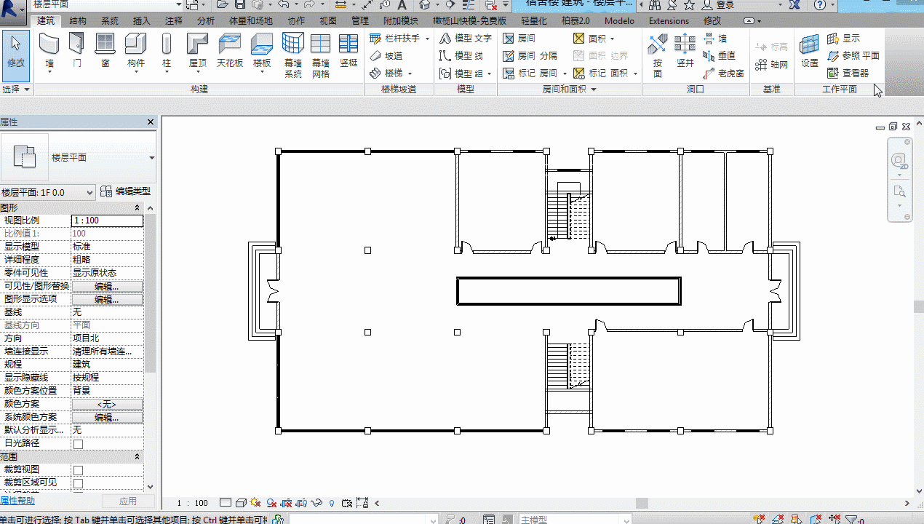The width and height of the screenshot is (924, 524).
Task: Select the 幕墙系统 curtain system tool
Action: 293,56
